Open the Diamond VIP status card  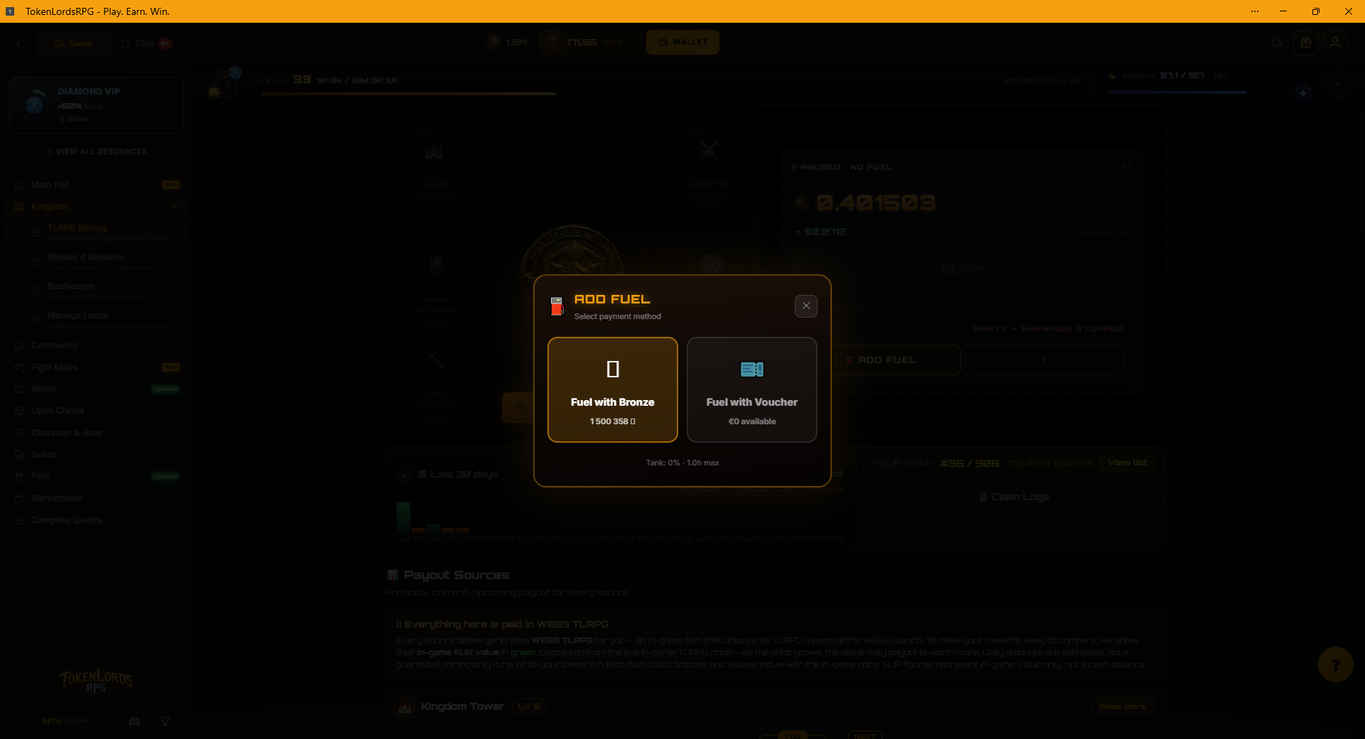(x=96, y=105)
